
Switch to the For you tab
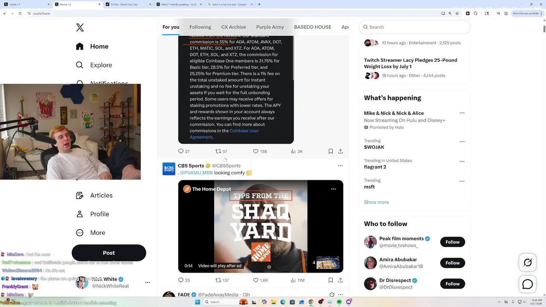point(171,27)
